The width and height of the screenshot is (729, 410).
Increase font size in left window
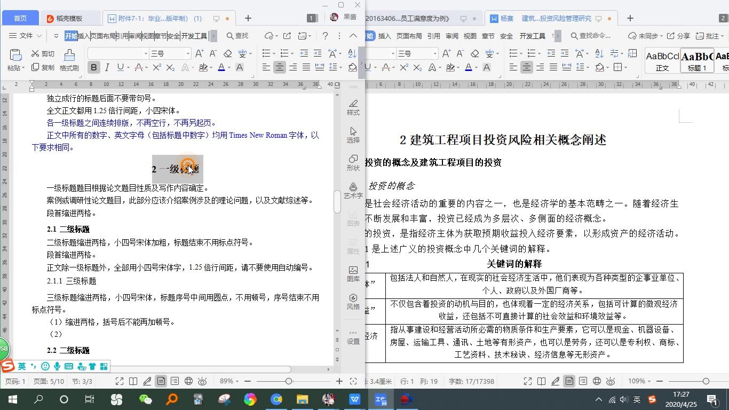pos(199,53)
